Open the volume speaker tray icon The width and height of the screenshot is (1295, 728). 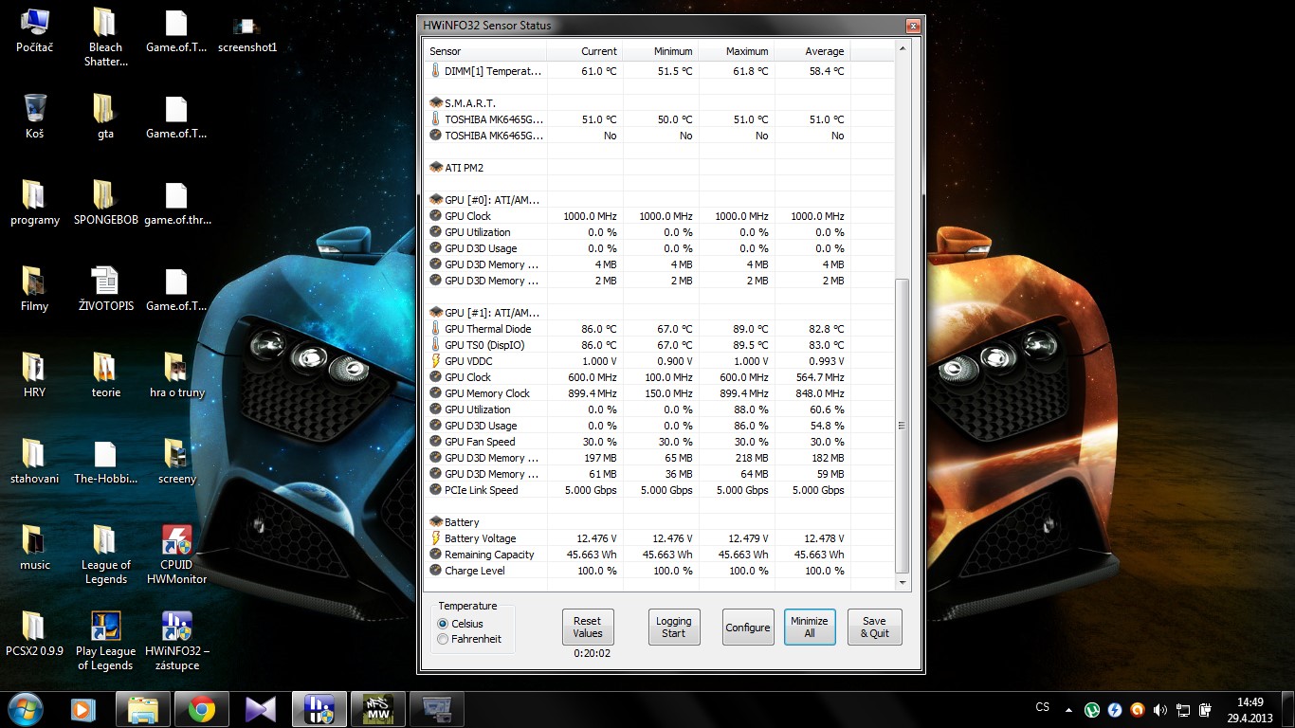(1160, 709)
